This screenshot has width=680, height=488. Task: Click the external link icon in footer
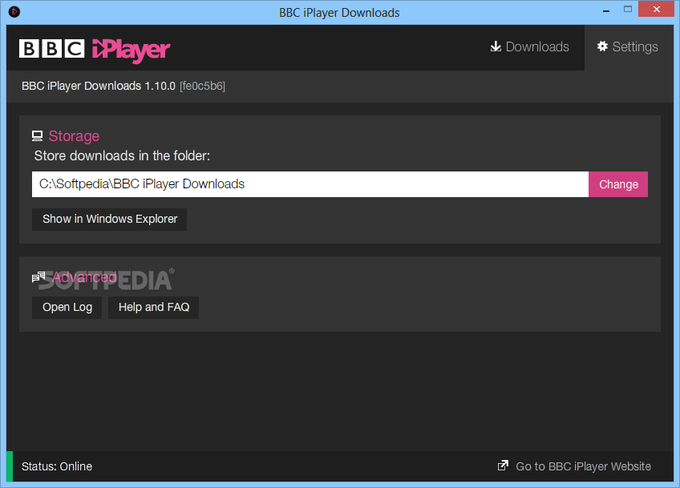tap(503, 466)
